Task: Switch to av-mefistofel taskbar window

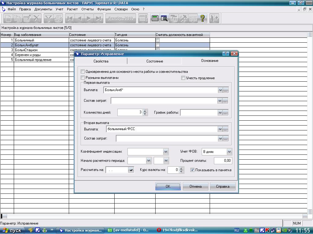Action: (128, 230)
